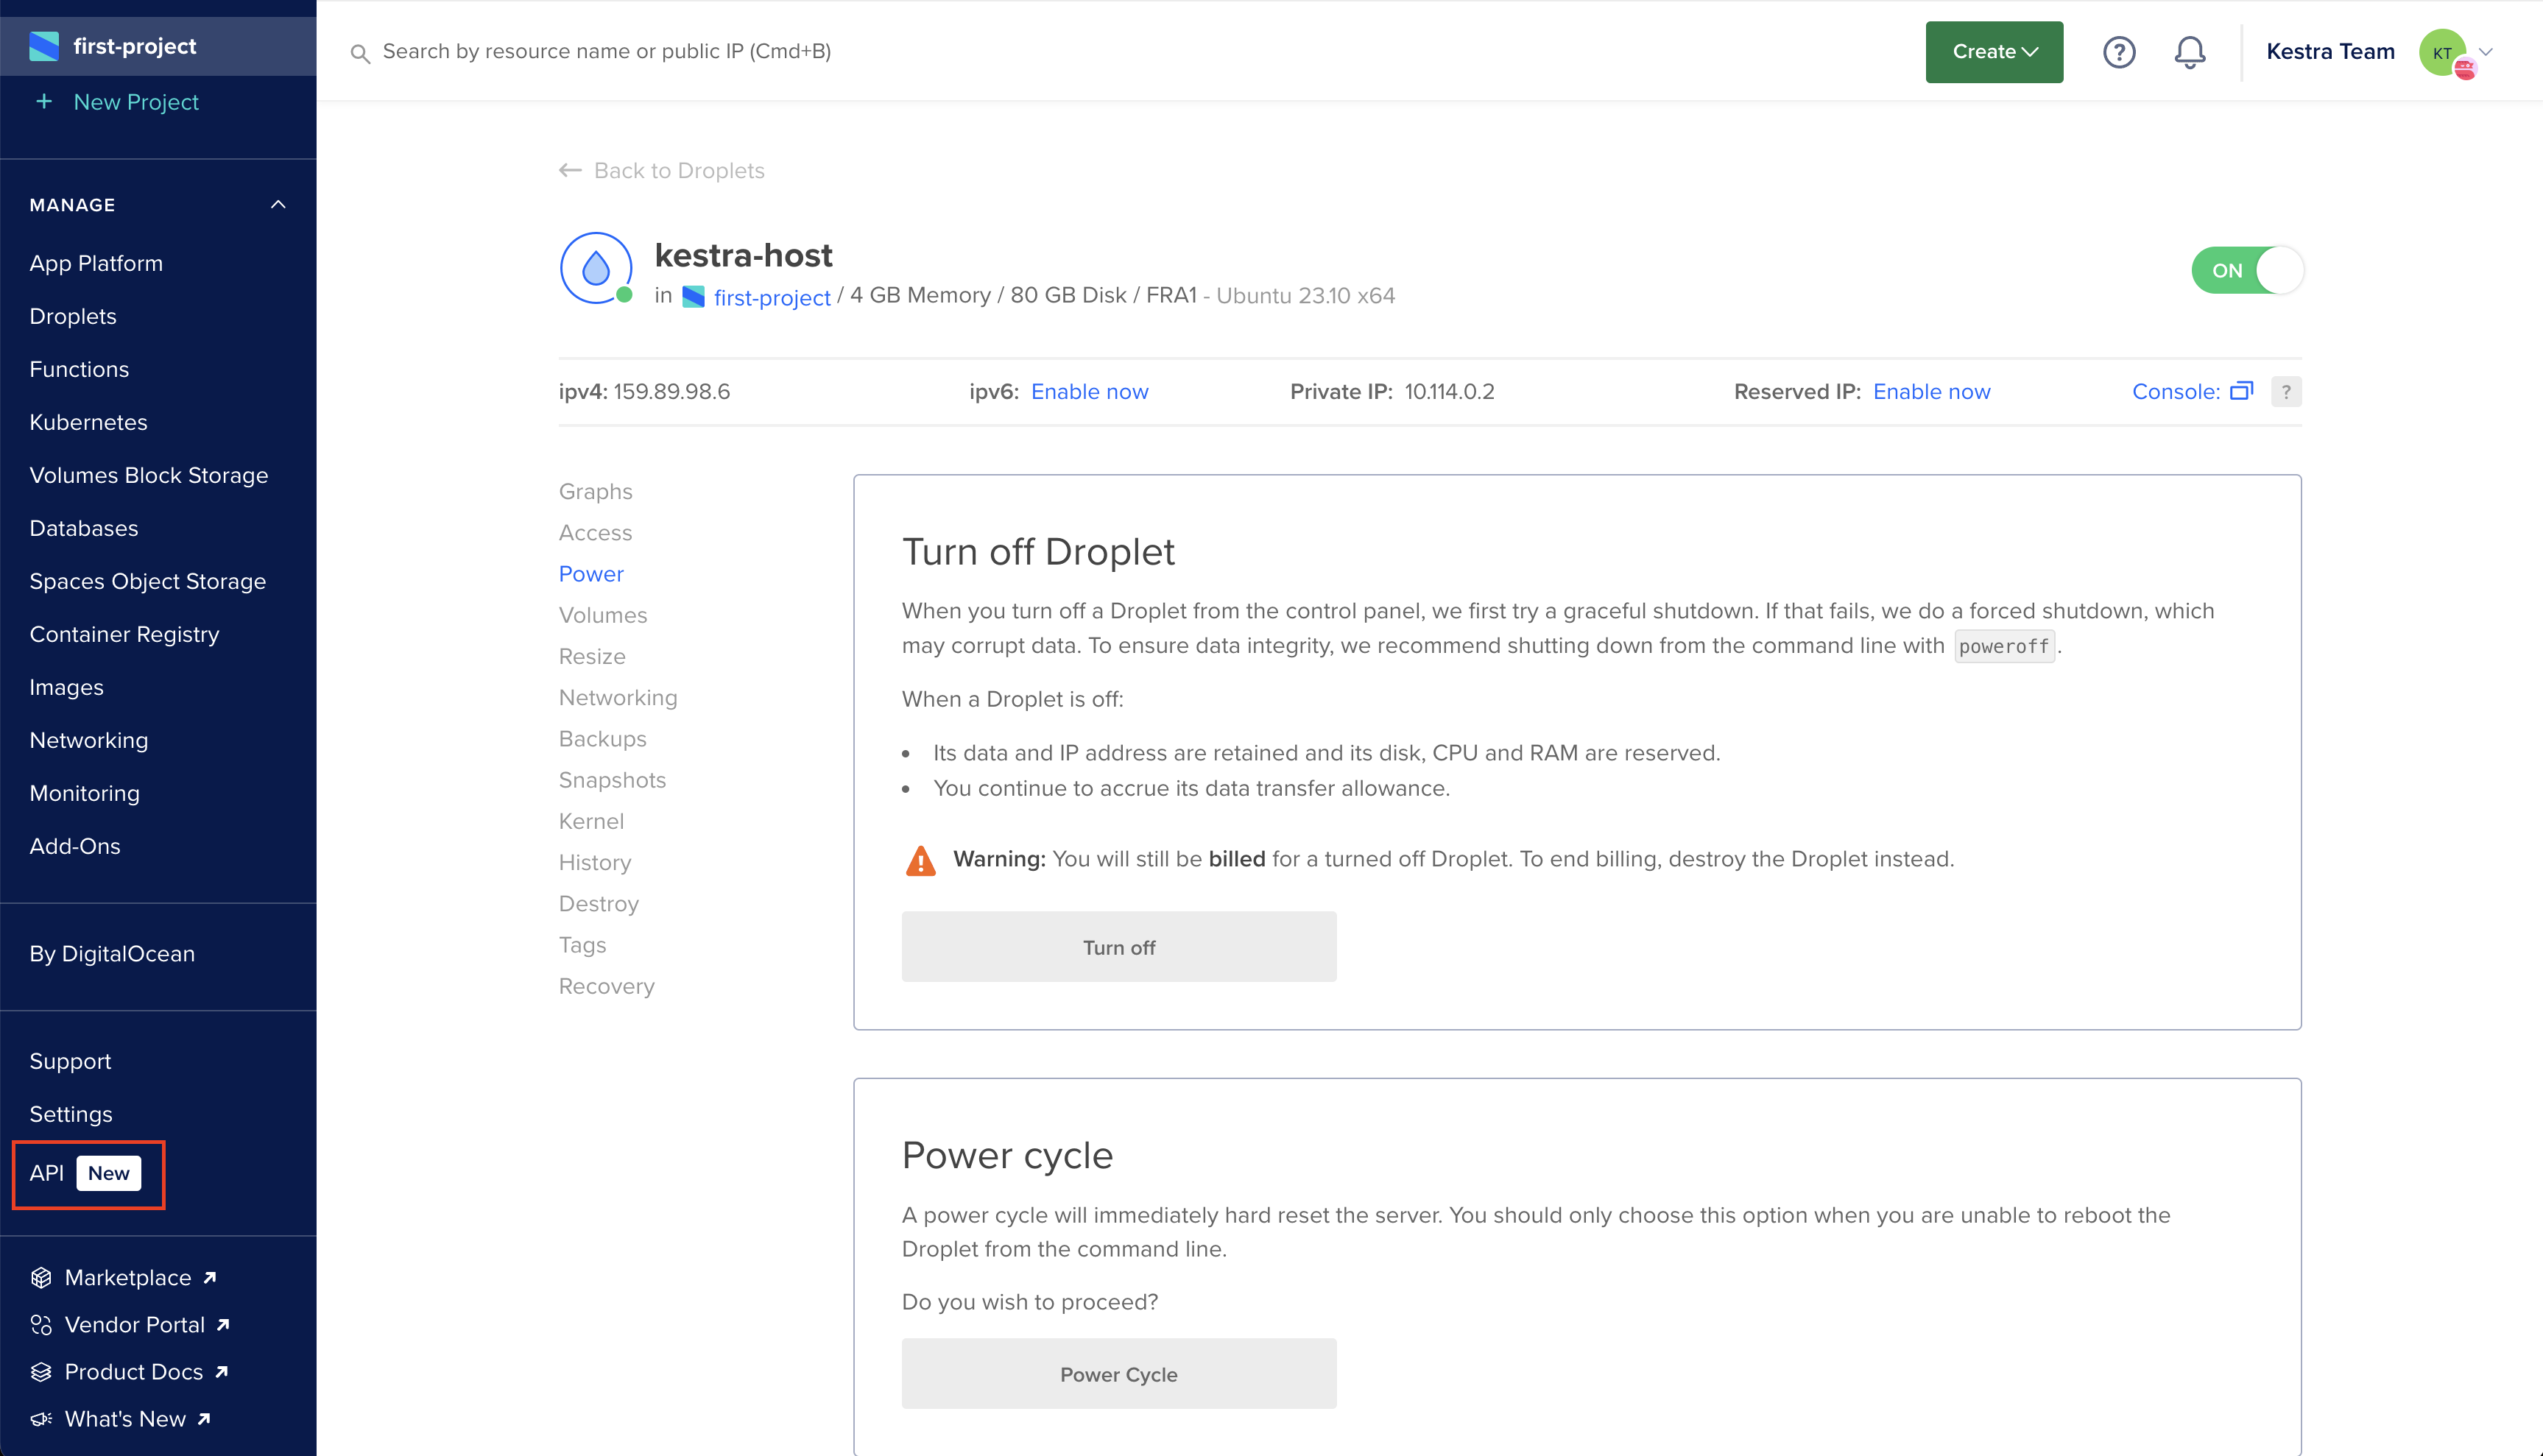This screenshot has height=1456, width=2543.
Task: Click the DigitalOcean Droplets icon
Action: click(x=596, y=271)
